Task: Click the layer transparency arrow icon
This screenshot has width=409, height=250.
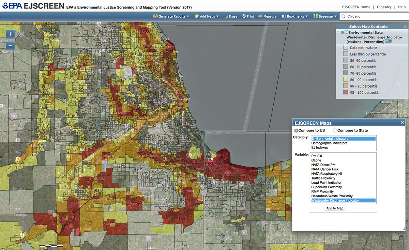Action: pos(386,41)
